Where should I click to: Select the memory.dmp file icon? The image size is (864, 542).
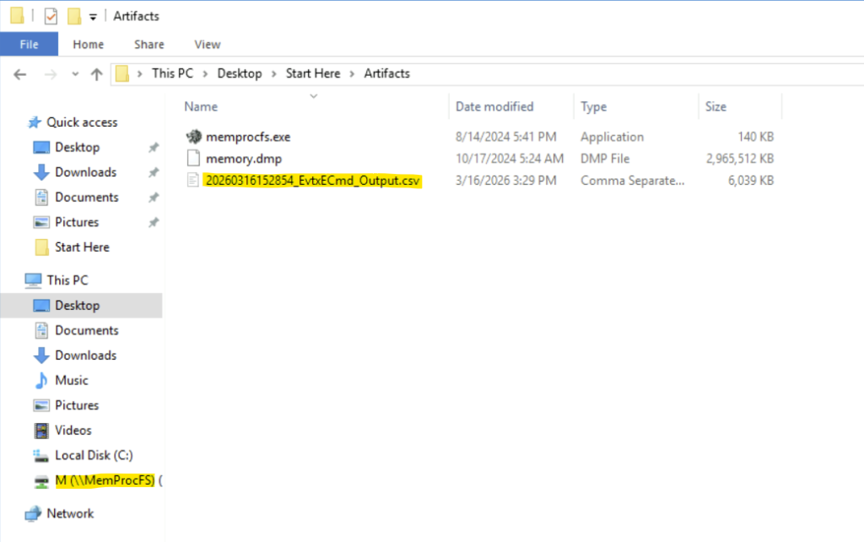[193, 159]
